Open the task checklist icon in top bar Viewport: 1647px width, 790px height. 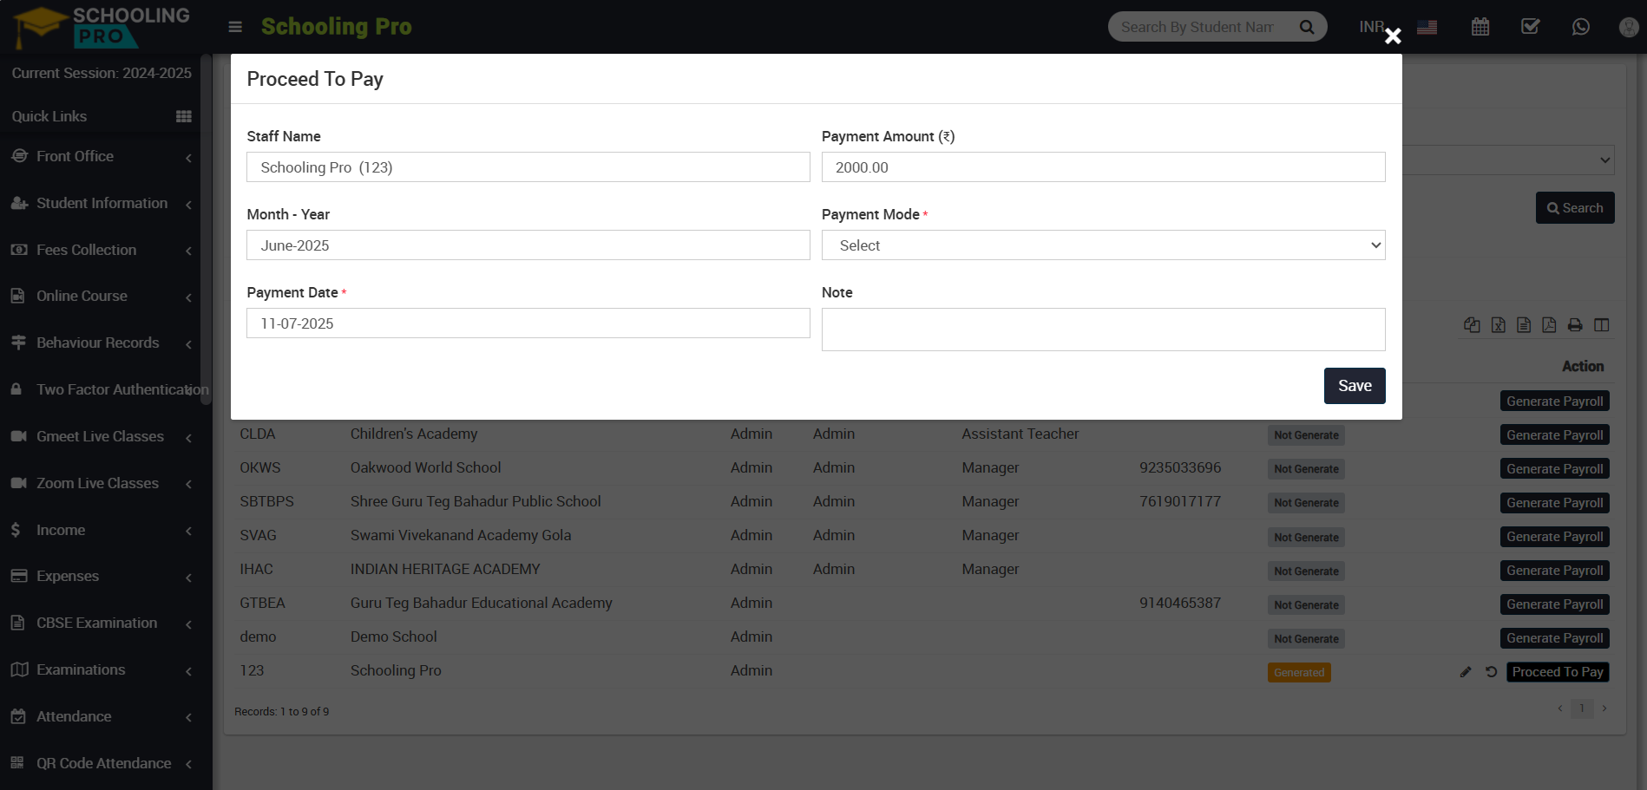pos(1531,27)
